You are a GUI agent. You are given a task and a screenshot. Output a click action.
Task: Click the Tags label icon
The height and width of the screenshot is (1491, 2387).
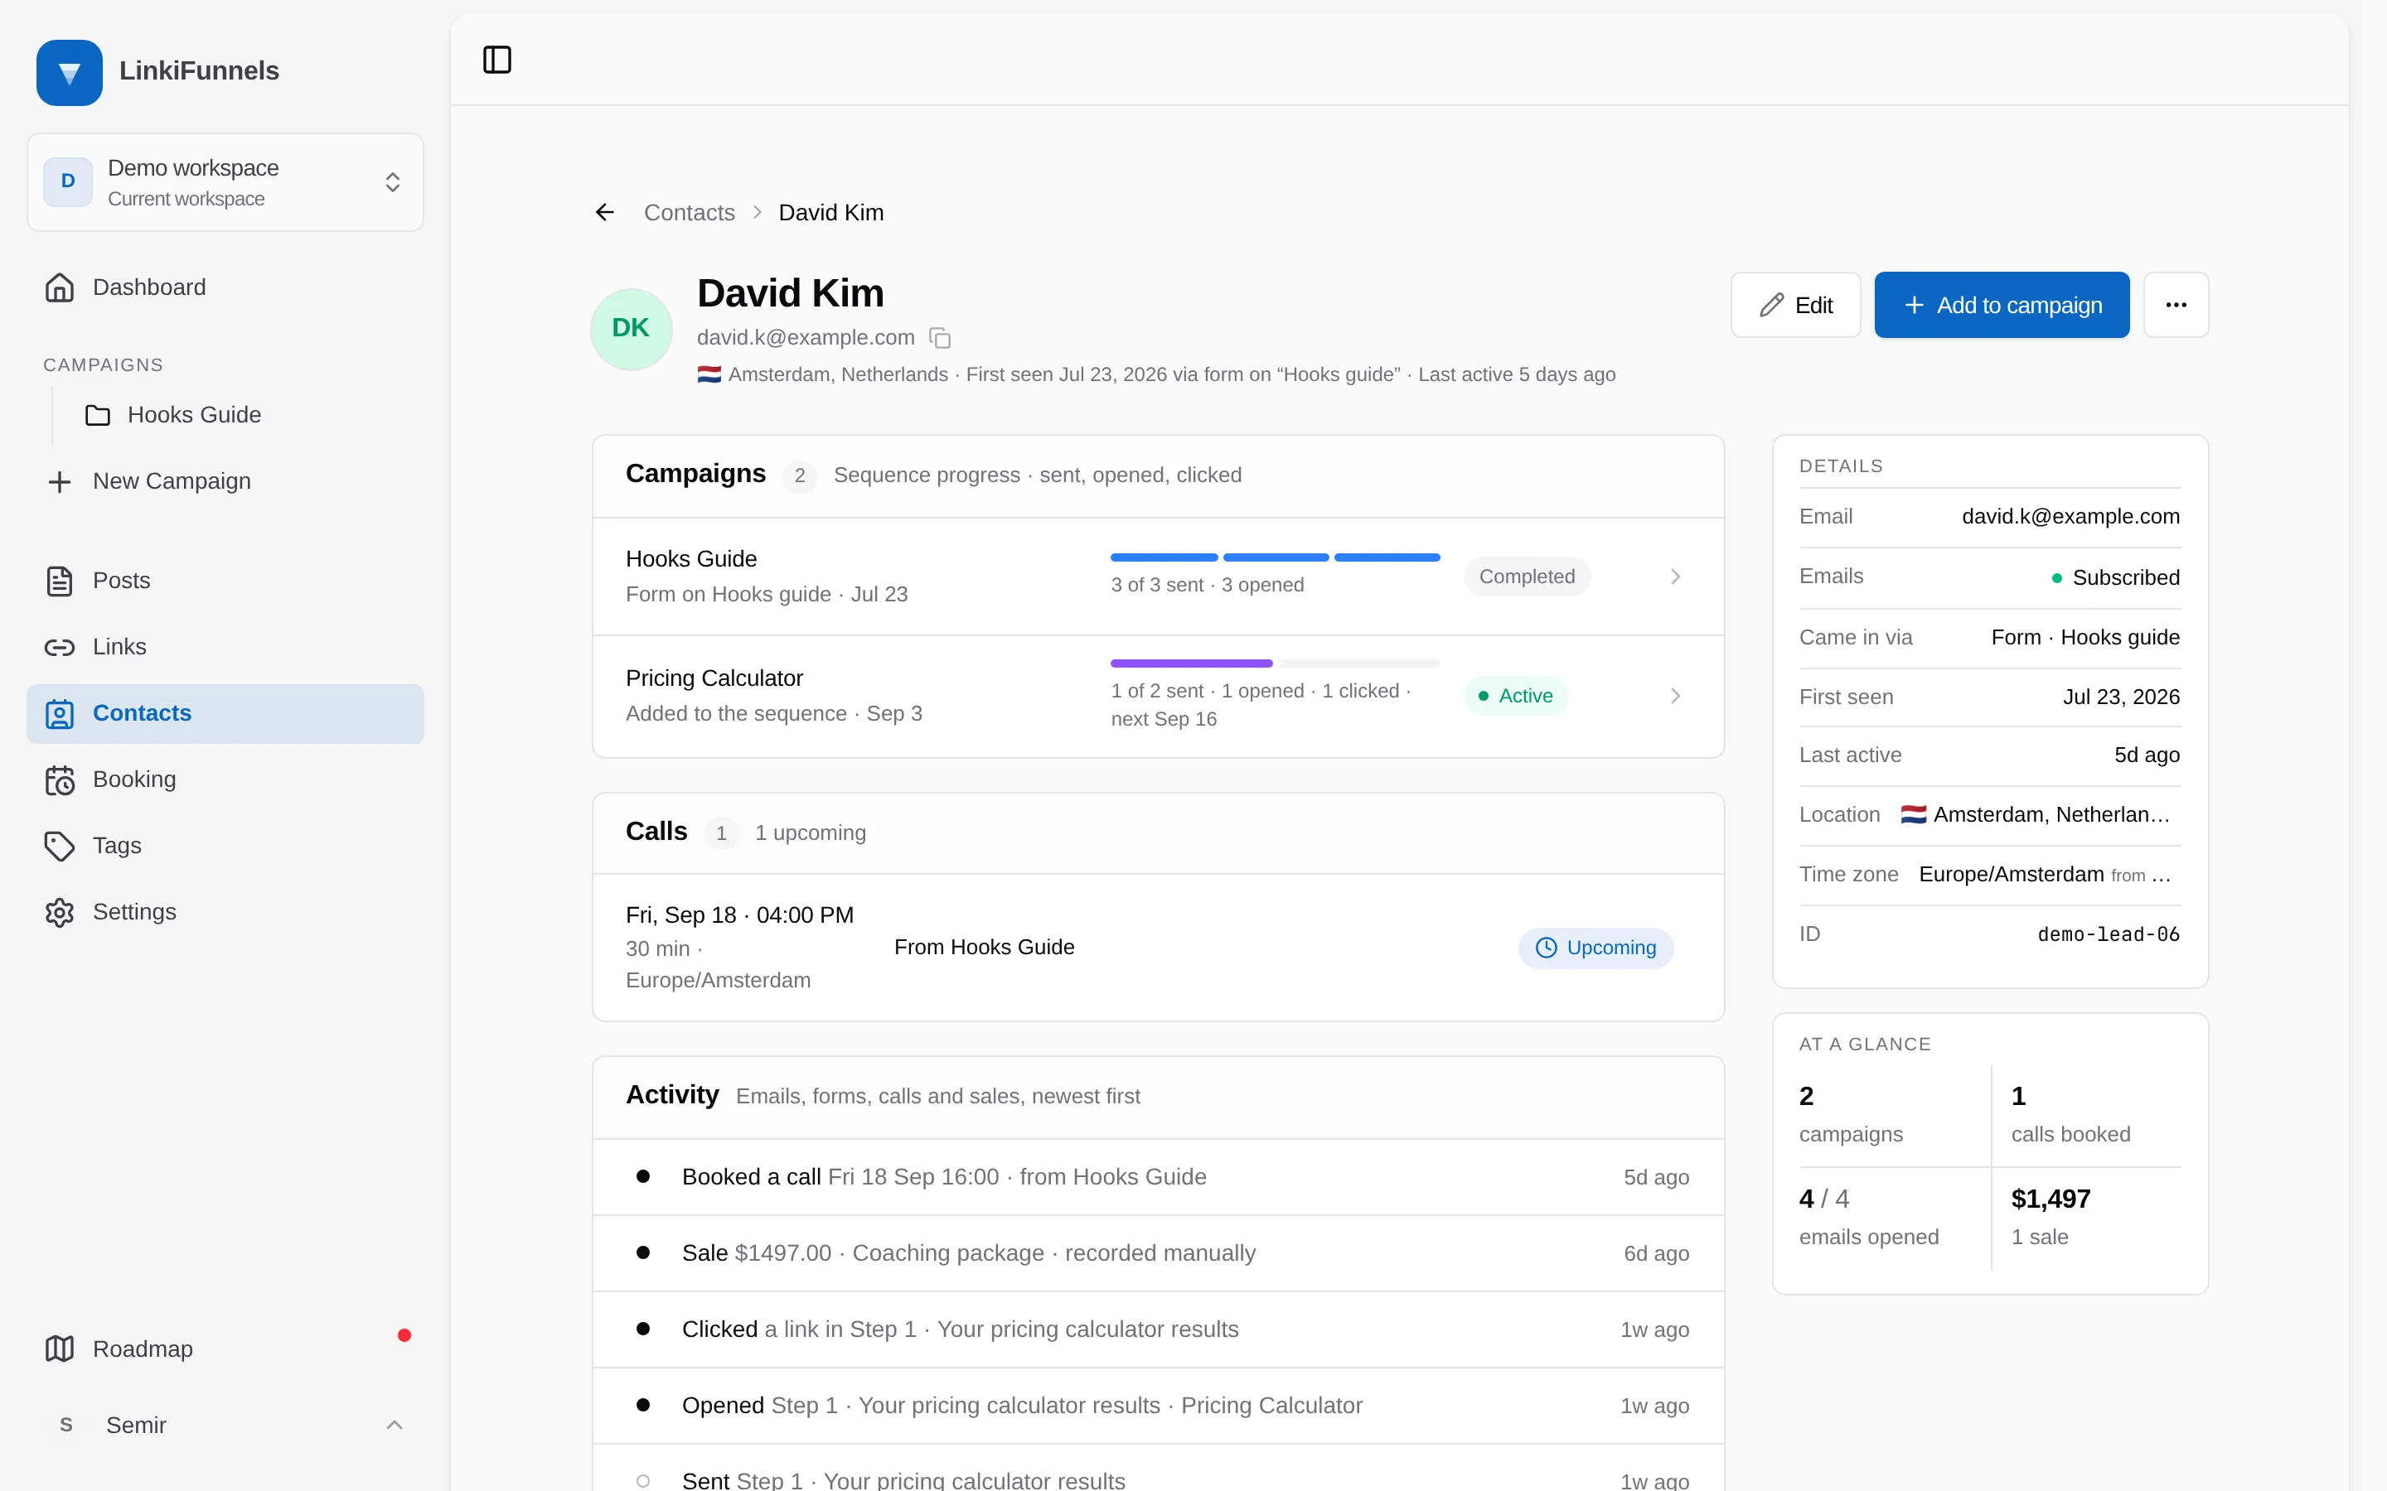click(x=59, y=846)
